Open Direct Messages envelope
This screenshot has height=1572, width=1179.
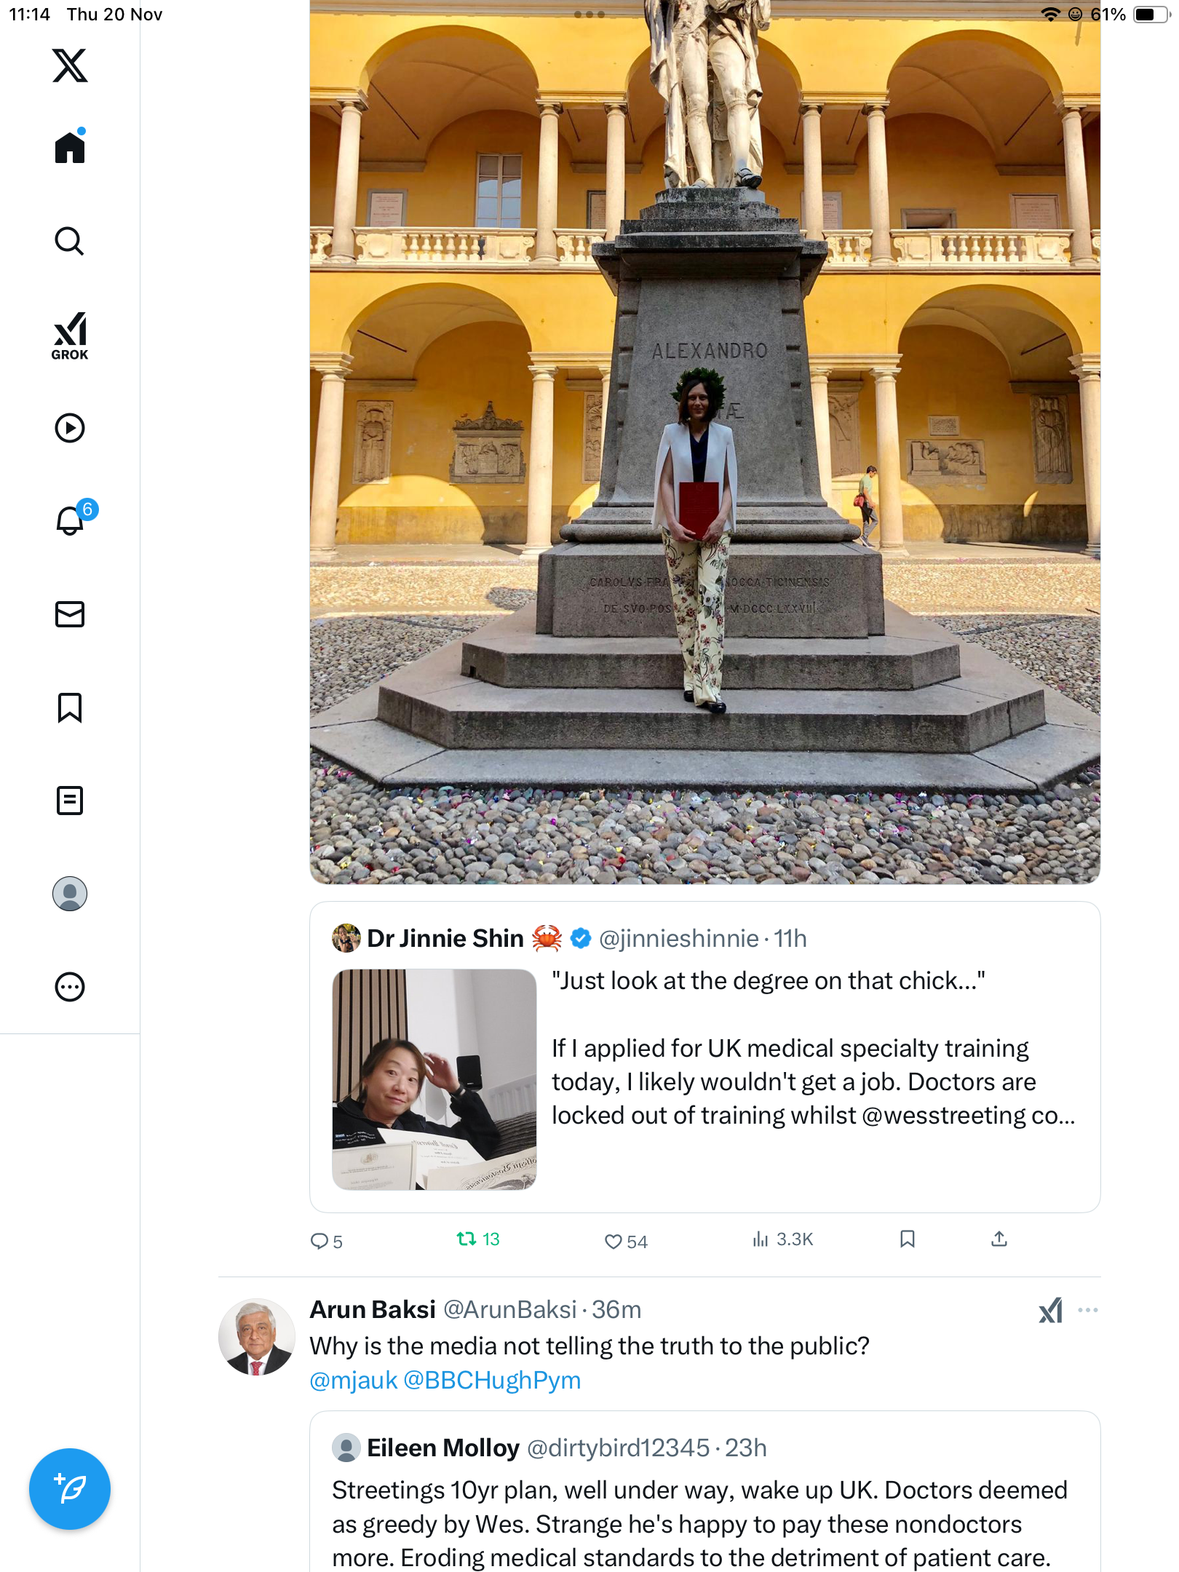[70, 614]
